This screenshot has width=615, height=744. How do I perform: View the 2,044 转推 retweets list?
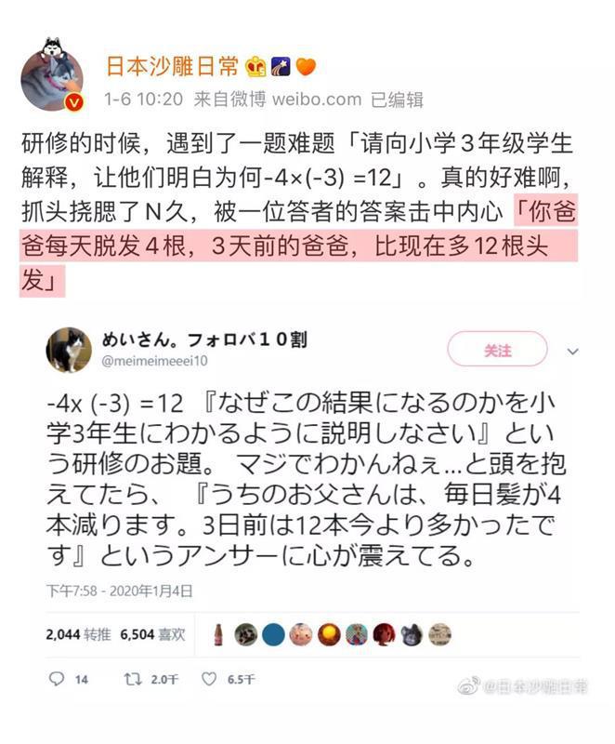click(x=78, y=634)
